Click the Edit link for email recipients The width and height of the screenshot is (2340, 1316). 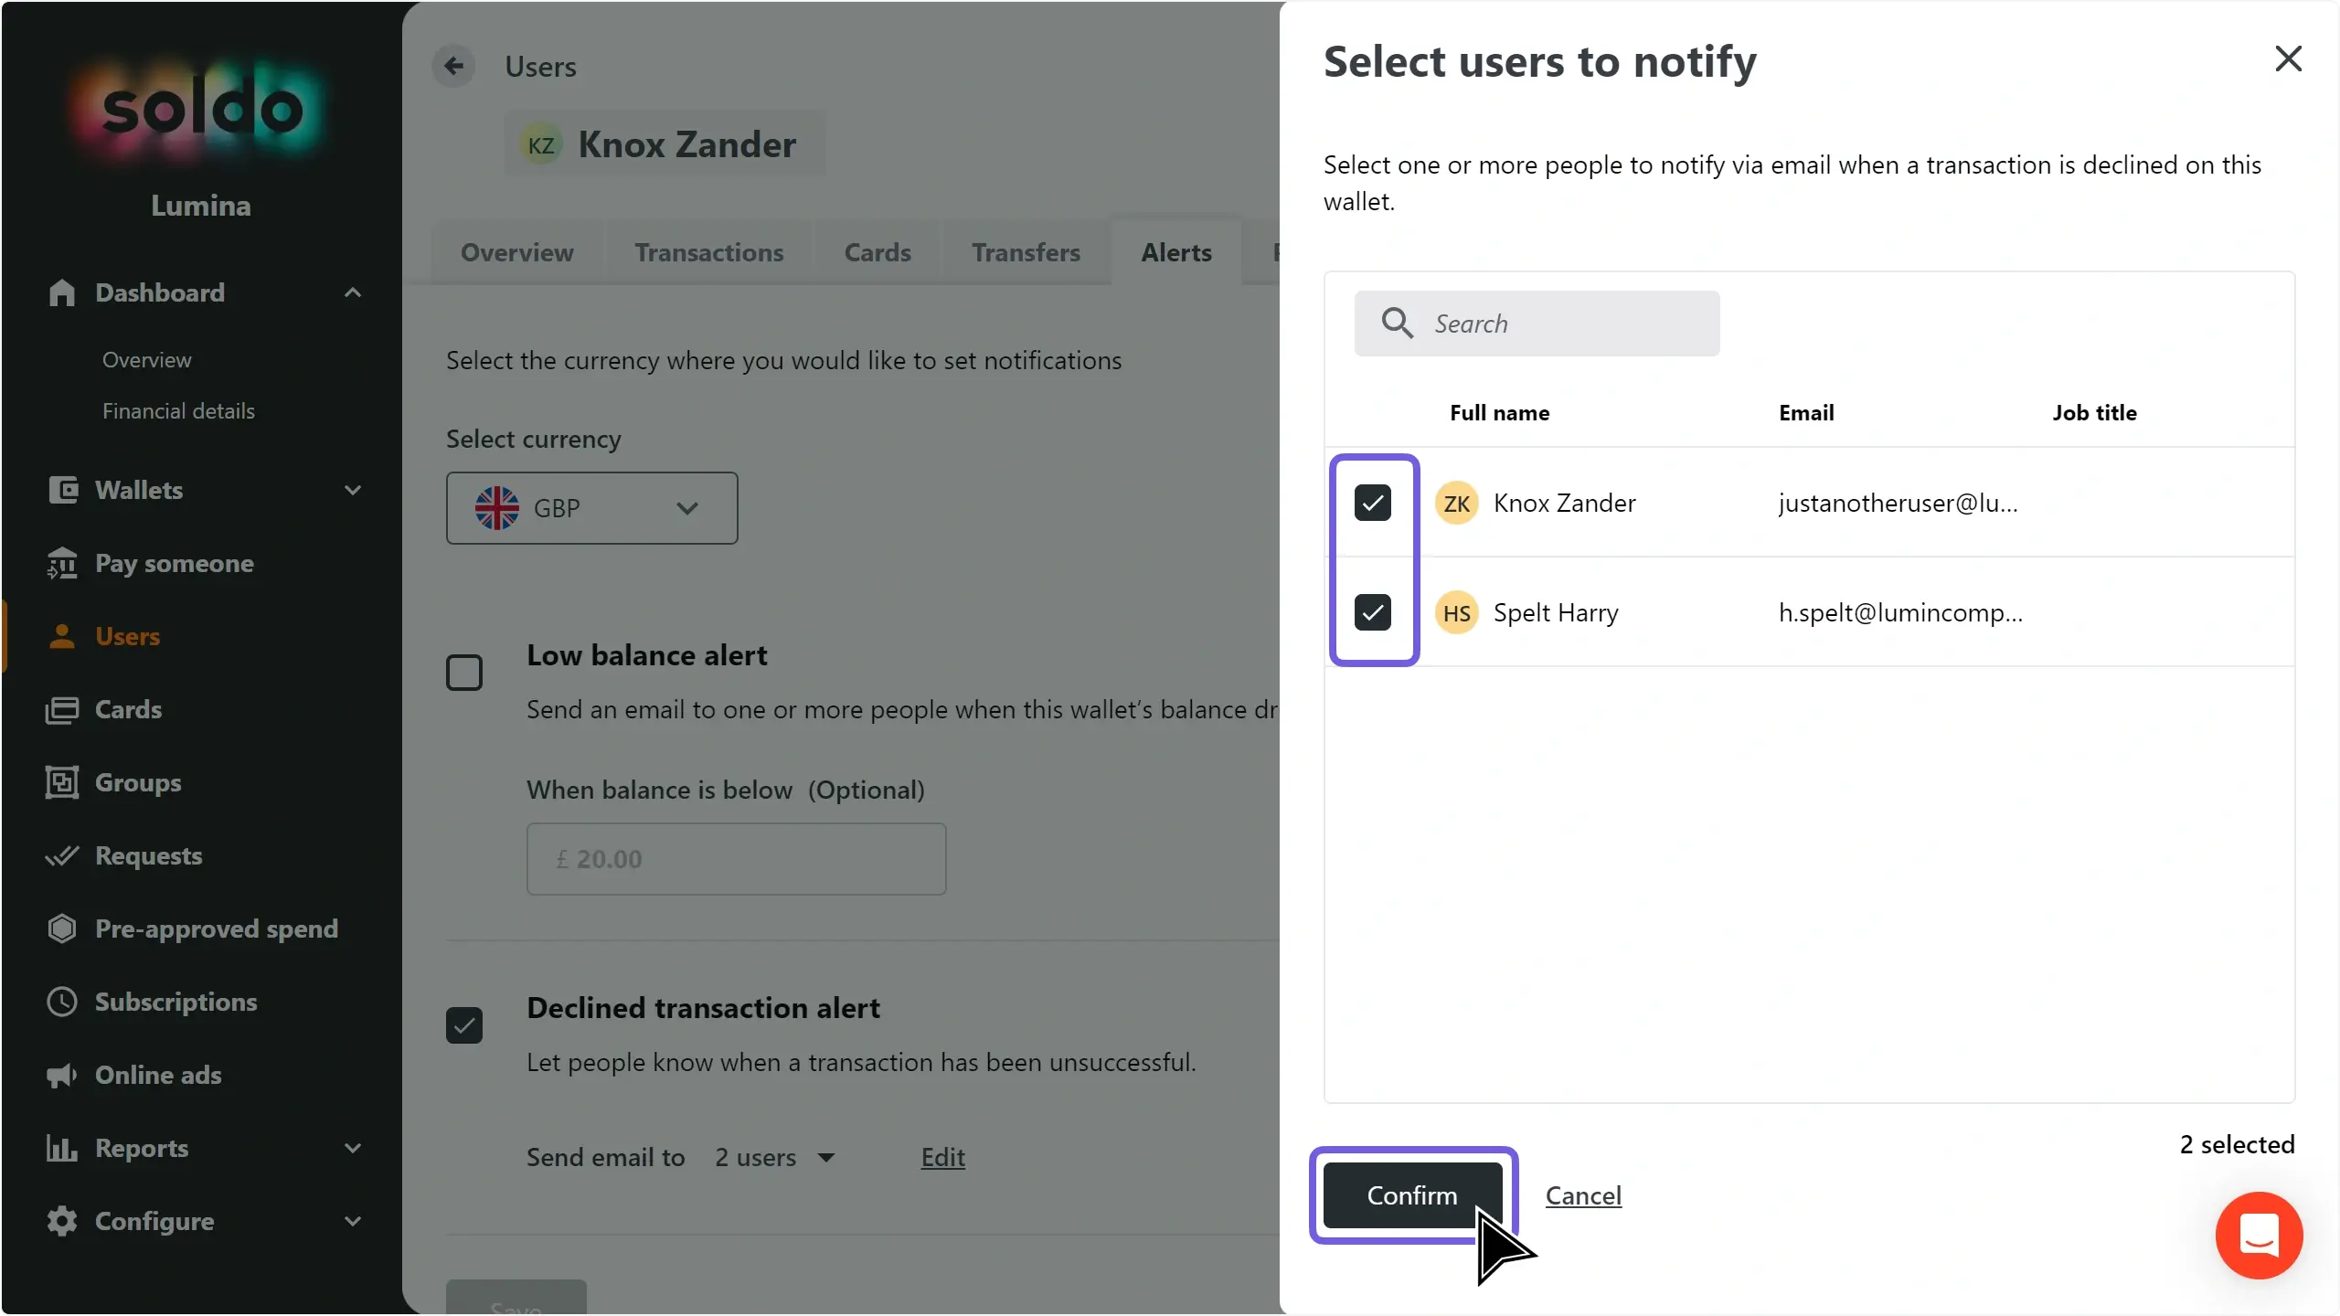(x=942, y=1157)
